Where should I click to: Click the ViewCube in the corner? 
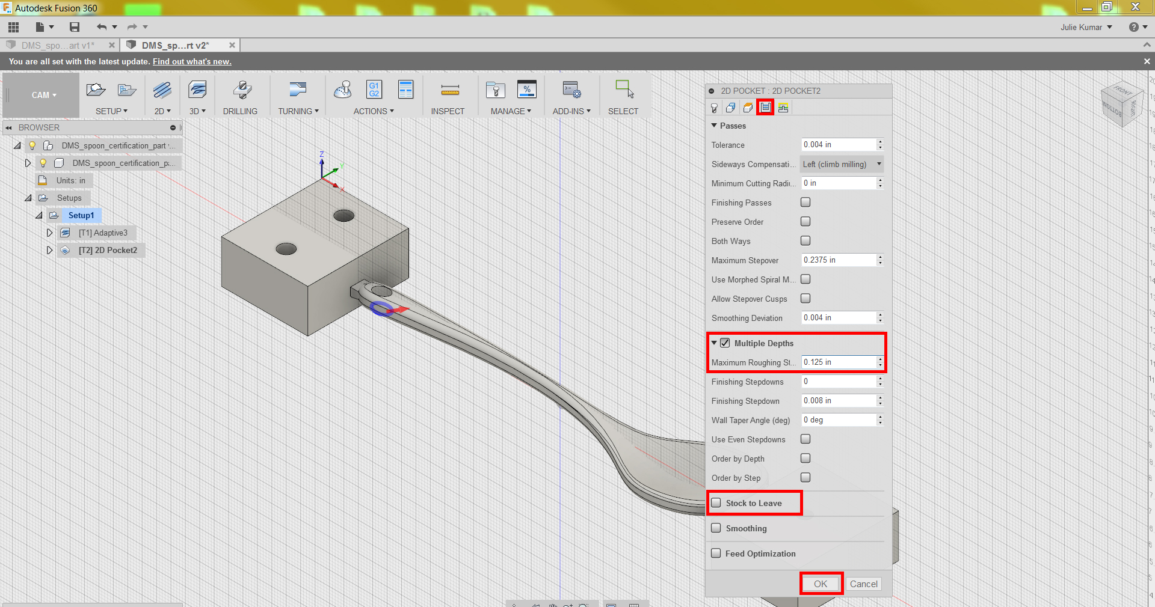click(1121, 105)
